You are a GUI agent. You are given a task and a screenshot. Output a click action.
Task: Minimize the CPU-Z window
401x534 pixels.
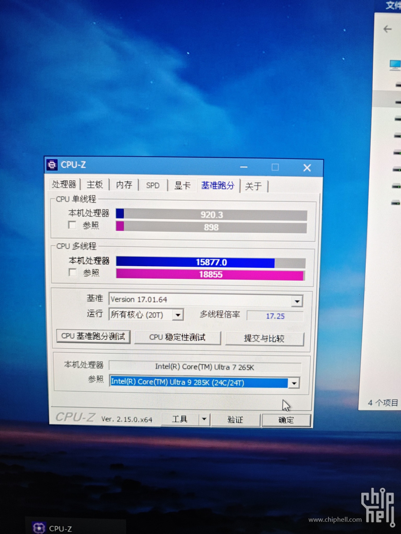(244, 167)
